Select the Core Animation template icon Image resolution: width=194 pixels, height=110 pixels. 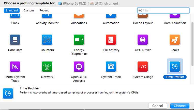coord(175,16)
